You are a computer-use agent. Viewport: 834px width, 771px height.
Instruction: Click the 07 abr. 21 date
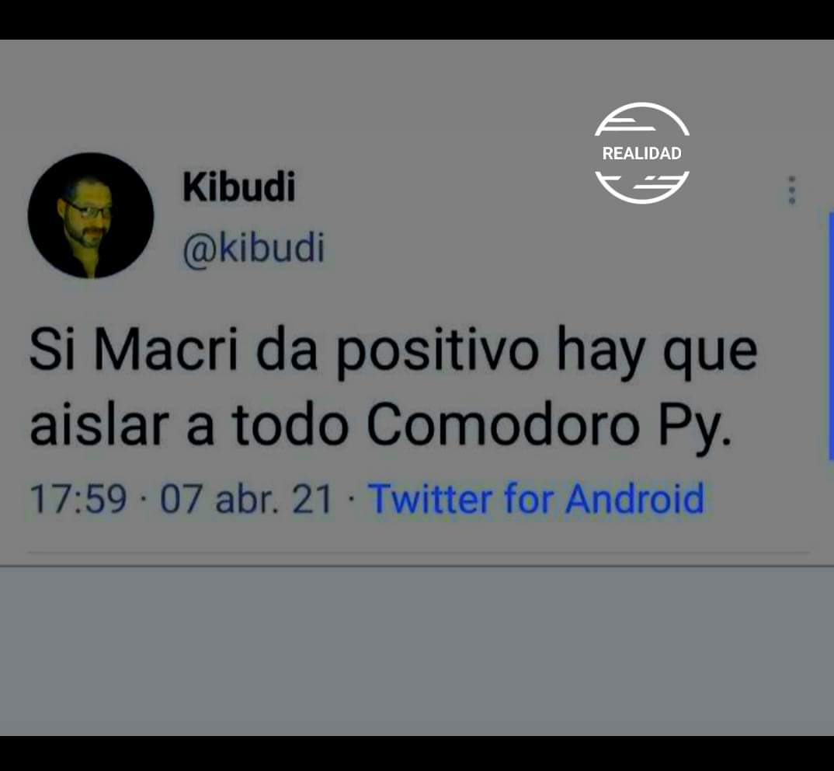246,500
